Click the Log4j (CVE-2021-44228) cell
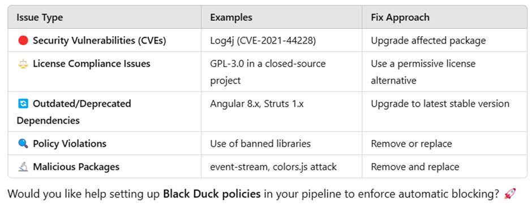 282,40
